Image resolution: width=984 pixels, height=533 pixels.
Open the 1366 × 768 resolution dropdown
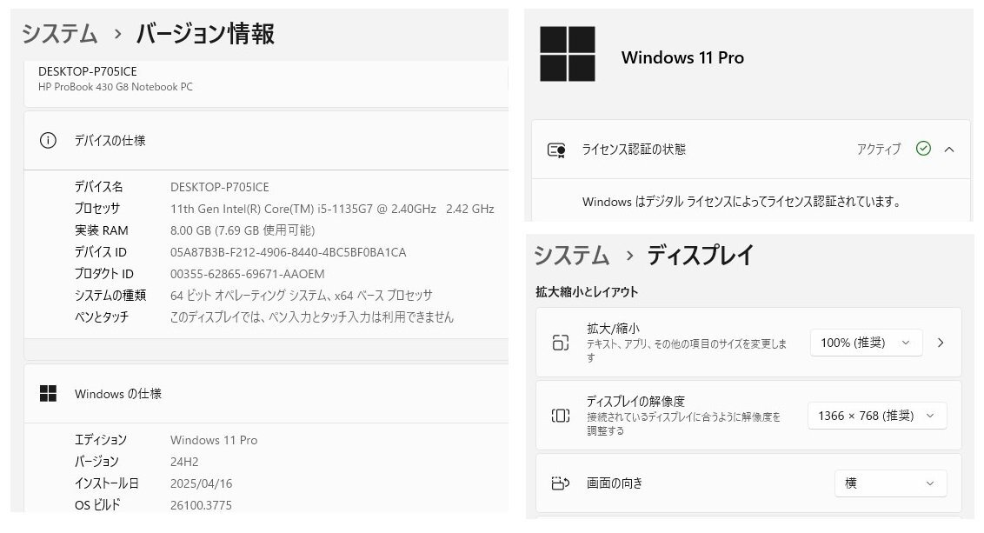(x=876, y=416)
